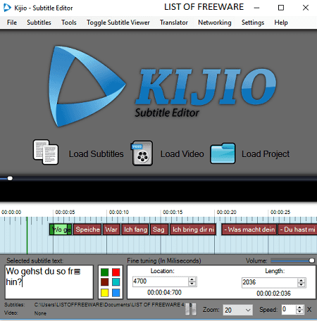Click the video seek bar handle
This screenshot has width=317, height=321.
pyautogui.click(x=10, y=178)
